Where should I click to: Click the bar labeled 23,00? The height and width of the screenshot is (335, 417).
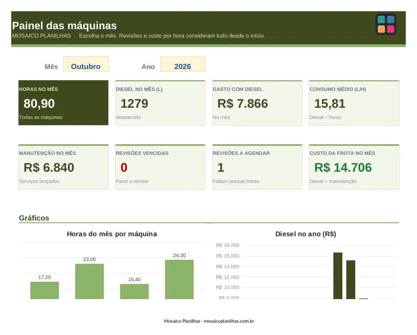tap(89, 281)
